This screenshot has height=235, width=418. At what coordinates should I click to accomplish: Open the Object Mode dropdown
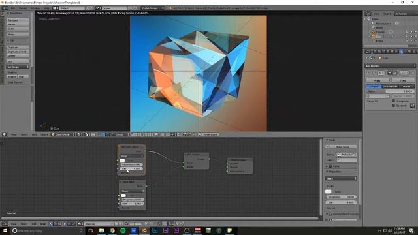(x=63, y=134)
